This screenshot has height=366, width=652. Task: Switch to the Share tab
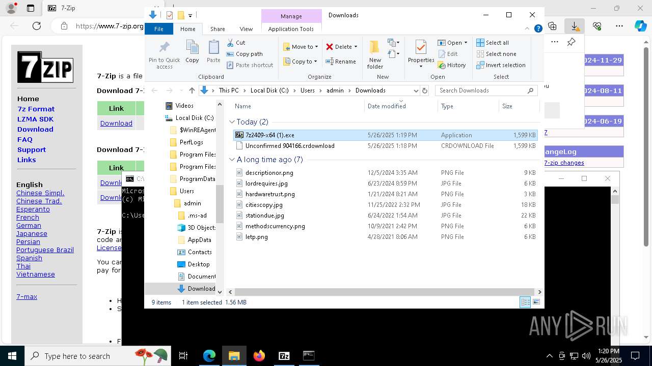pos(218,29)
